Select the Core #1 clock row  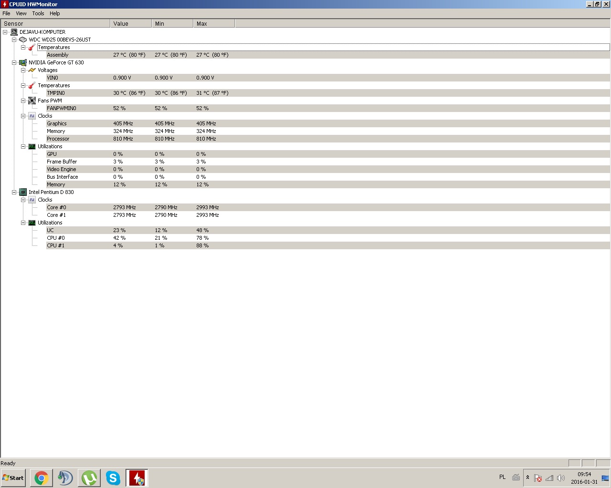[x=328, y=215]
